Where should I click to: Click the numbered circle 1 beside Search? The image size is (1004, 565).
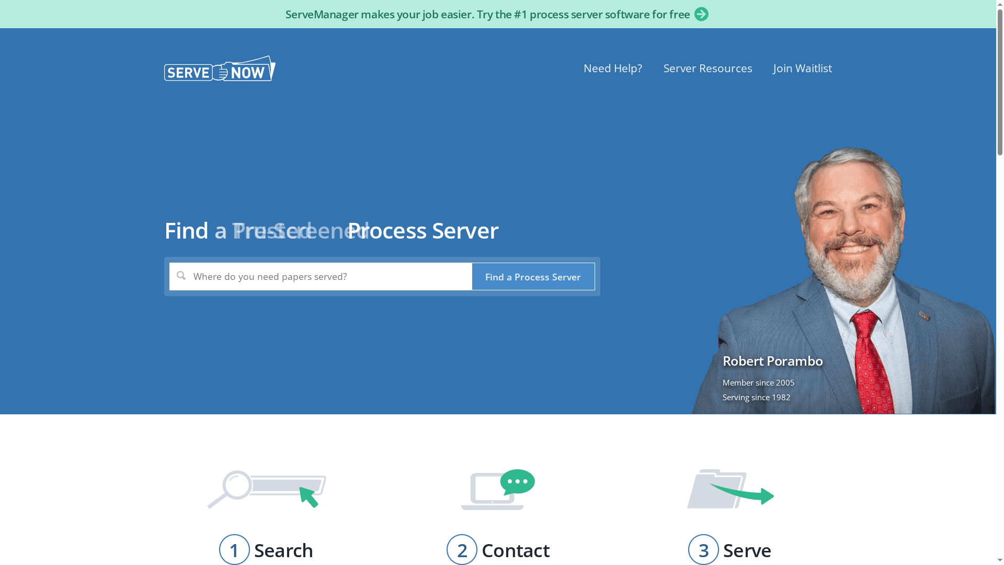234,550
